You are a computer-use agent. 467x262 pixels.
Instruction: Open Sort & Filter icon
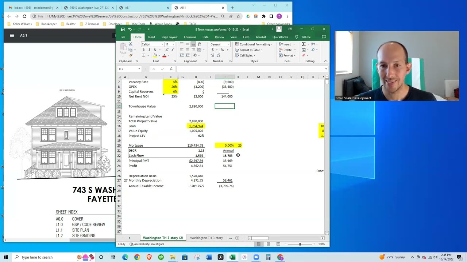(x=313, y=44)
